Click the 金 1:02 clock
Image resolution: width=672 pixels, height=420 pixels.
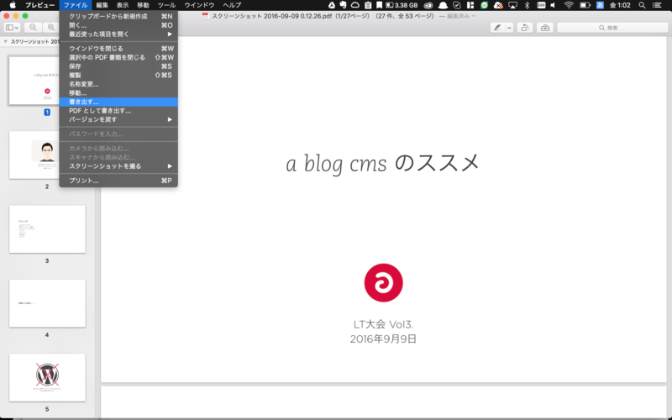[x=620, y=5]
